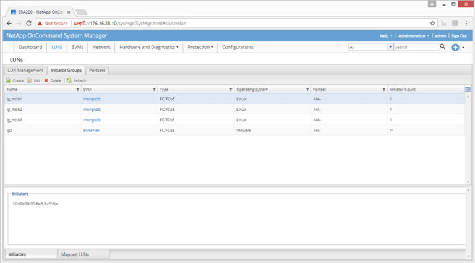Open the srvserver SVM link
Image resolution: width=475 pixels, height=263 pixels.
[92, 131]
